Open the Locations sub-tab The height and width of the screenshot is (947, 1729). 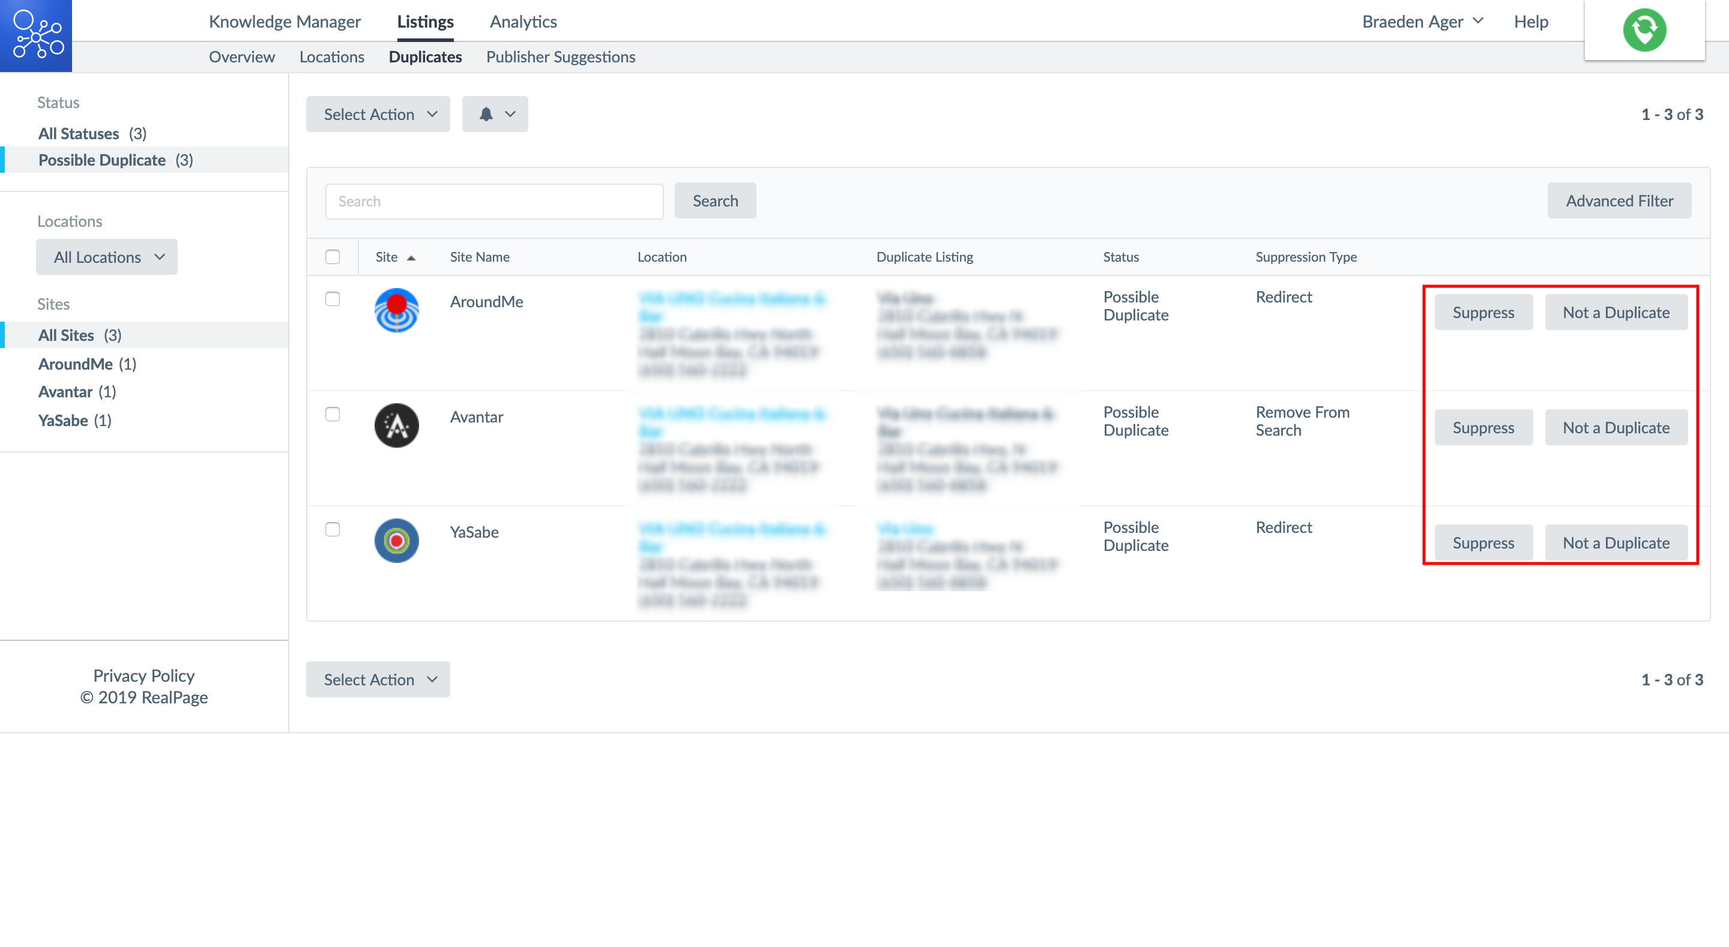click(331, 57)
